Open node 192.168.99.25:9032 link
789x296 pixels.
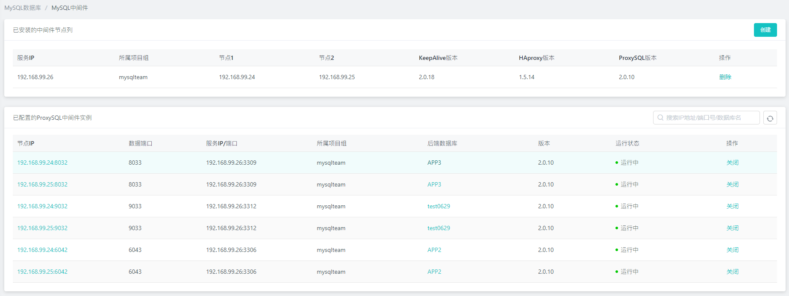(x=42, y=228)
